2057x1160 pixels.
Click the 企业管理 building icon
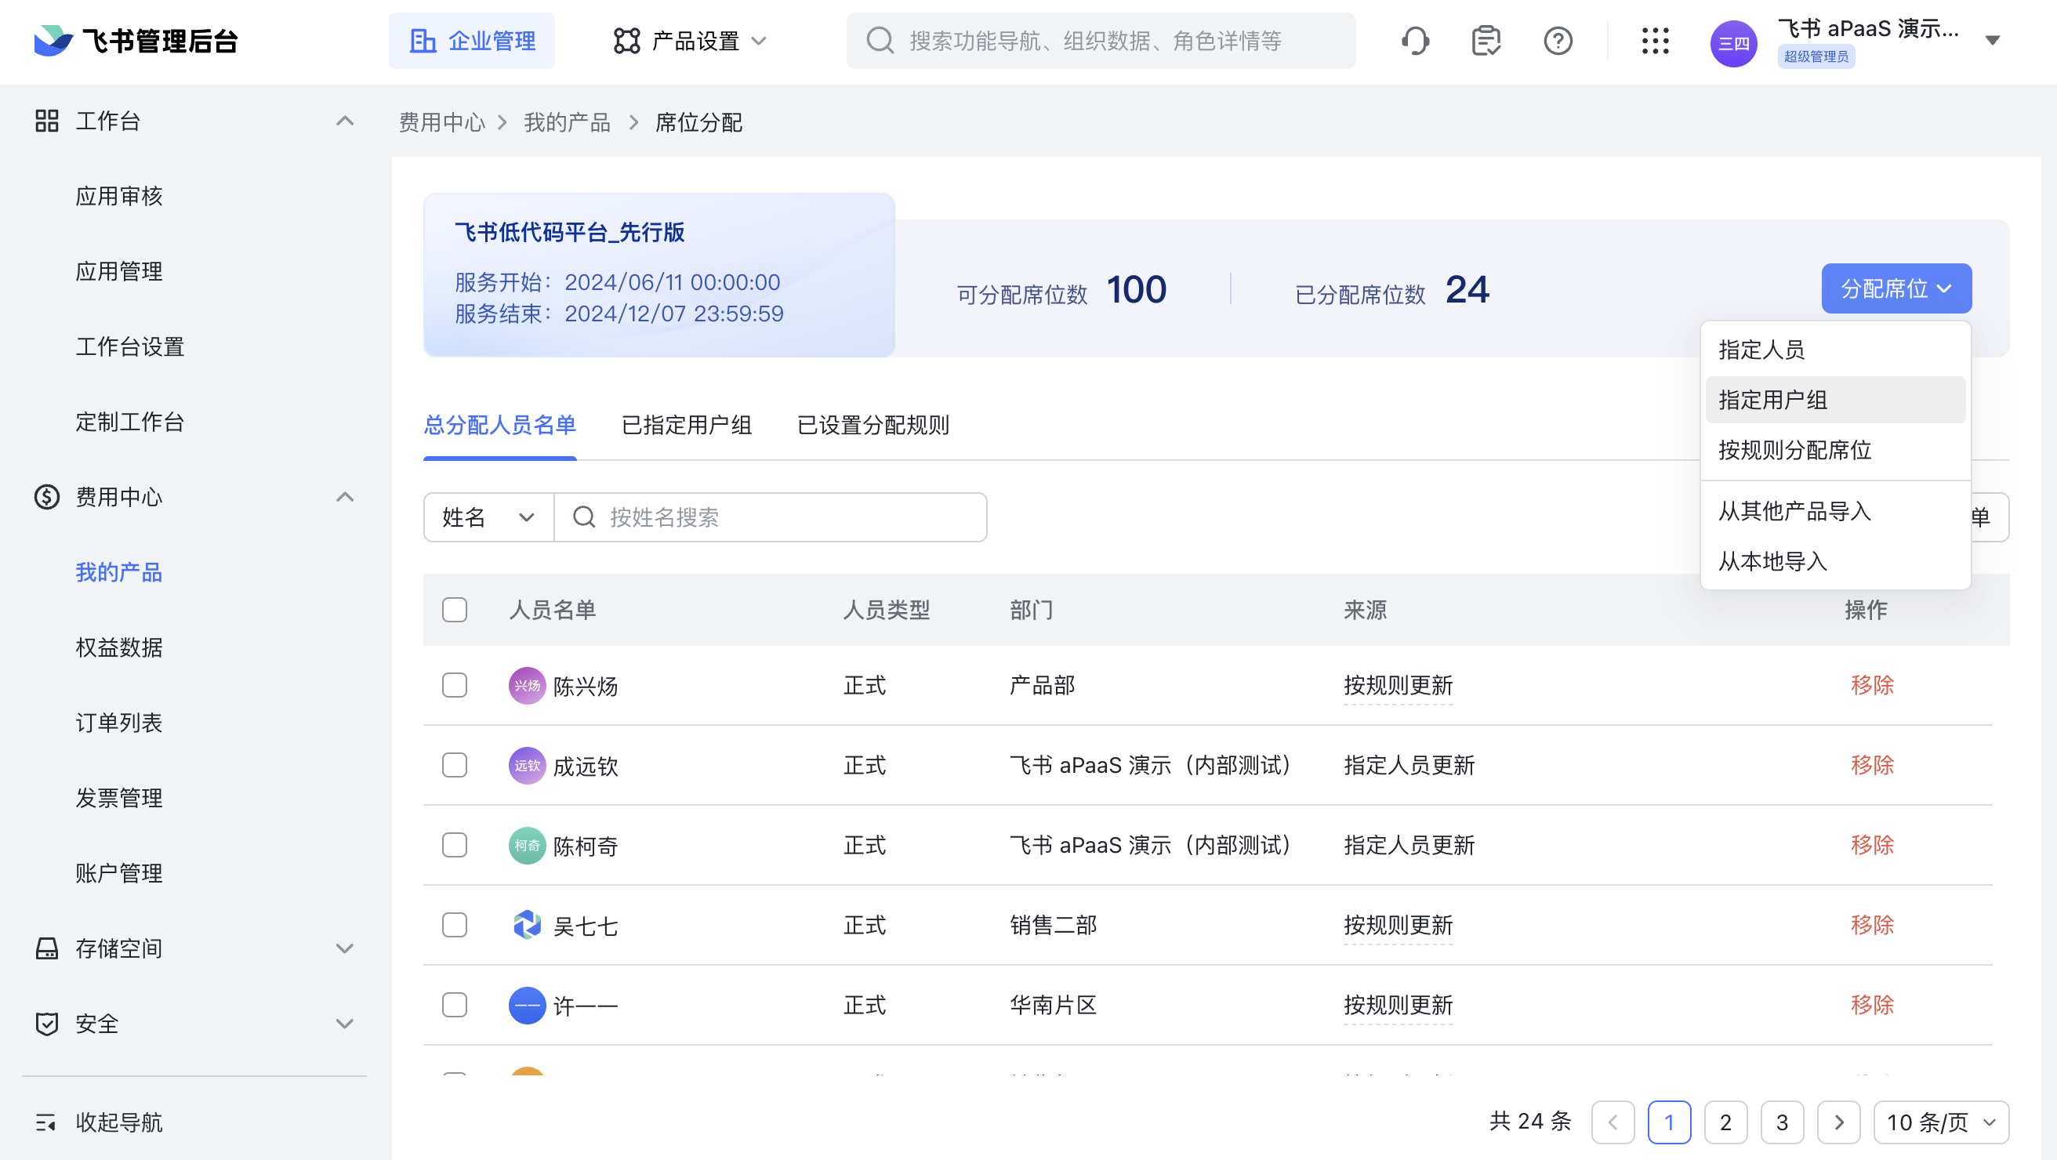[423, 41]
